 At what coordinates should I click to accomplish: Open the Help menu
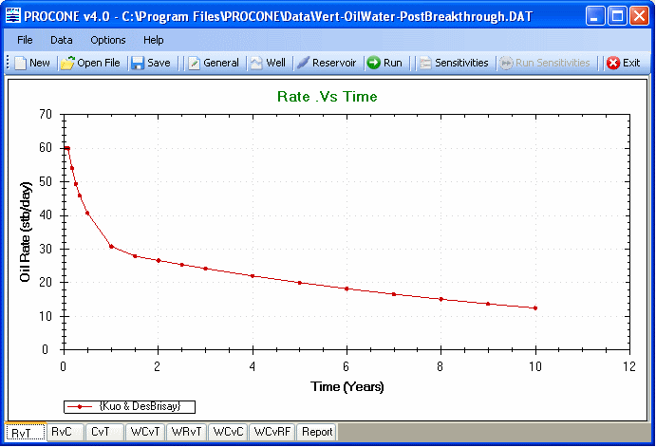pyautogui.click(x=153, y=40)
